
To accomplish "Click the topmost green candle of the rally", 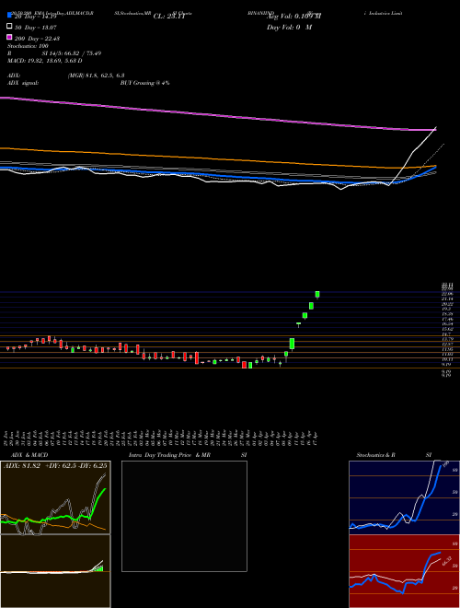I will click(317, 295).
